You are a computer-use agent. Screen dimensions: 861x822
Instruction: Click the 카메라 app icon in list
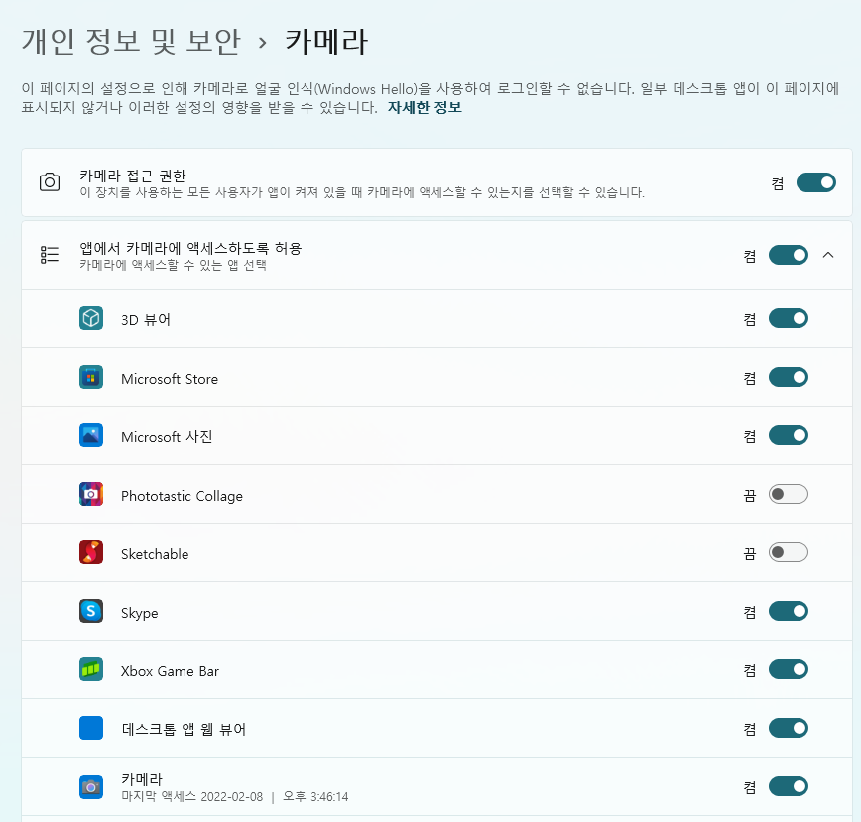91,787
